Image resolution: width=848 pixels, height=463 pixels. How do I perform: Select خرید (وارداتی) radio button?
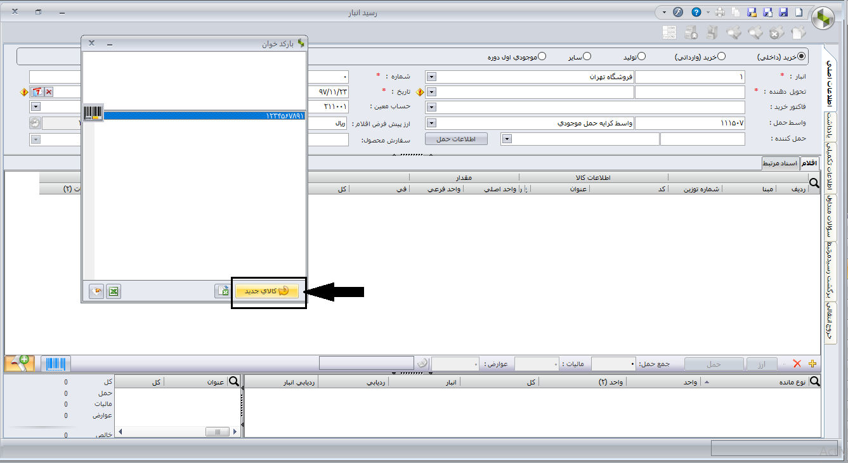click(721, 56)
